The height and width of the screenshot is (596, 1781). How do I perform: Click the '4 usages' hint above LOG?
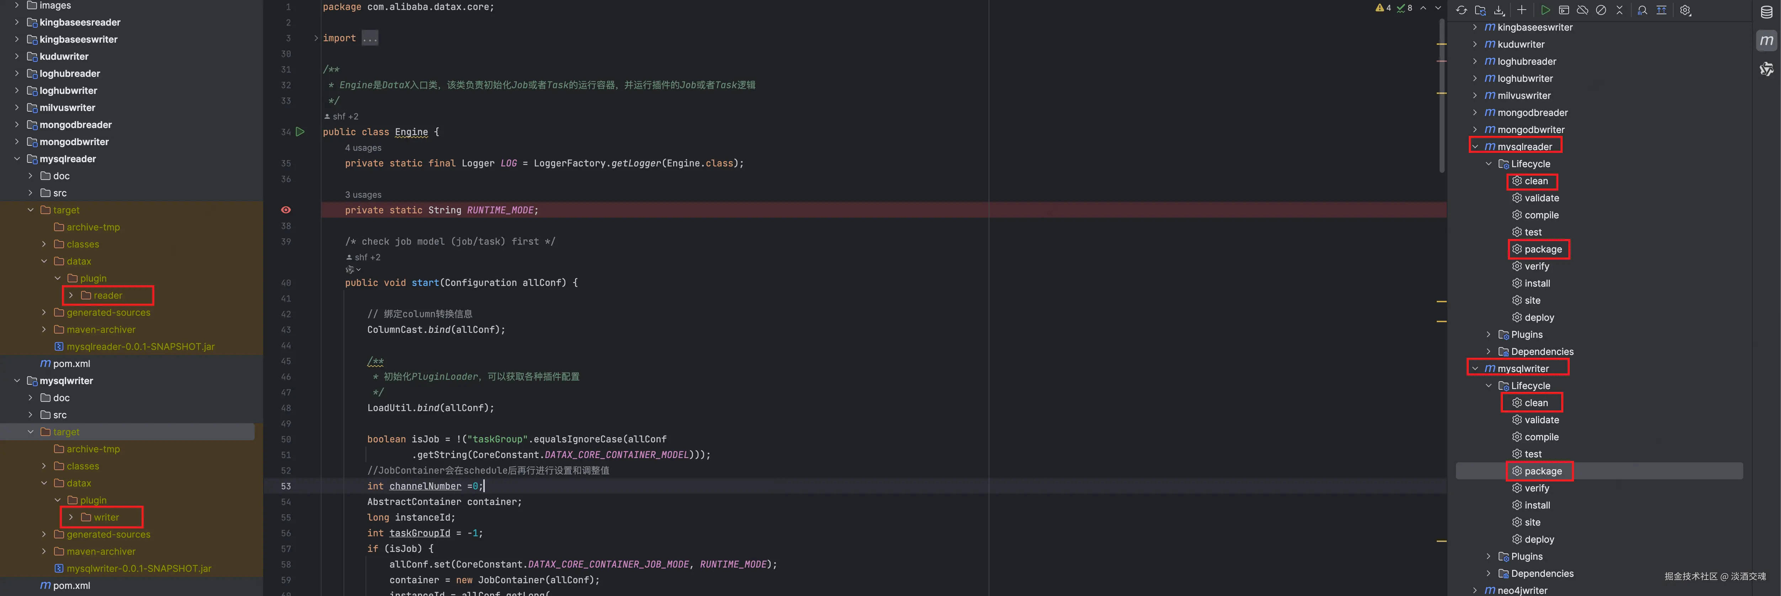pos(363,148)
